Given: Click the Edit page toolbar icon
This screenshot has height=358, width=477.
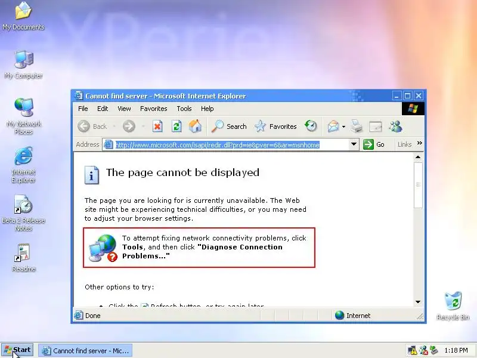Looking at the screenshot, I should pyautogui.click(x=376, y=126).
